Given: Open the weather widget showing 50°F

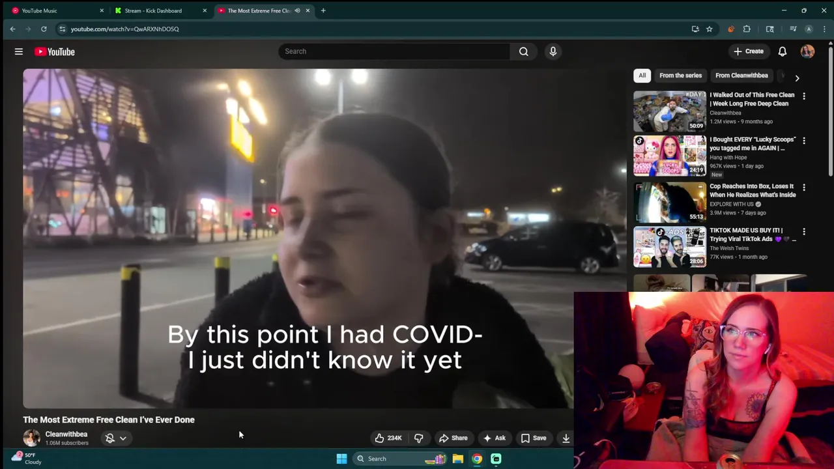Looking at the screenshot, I should pyautogui.click(x=26, y=459).
